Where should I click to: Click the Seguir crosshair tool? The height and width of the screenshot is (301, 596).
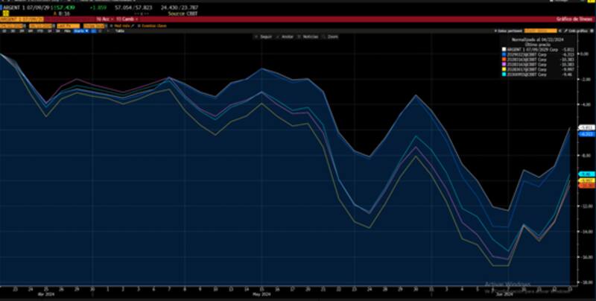[x=265, y=36]
